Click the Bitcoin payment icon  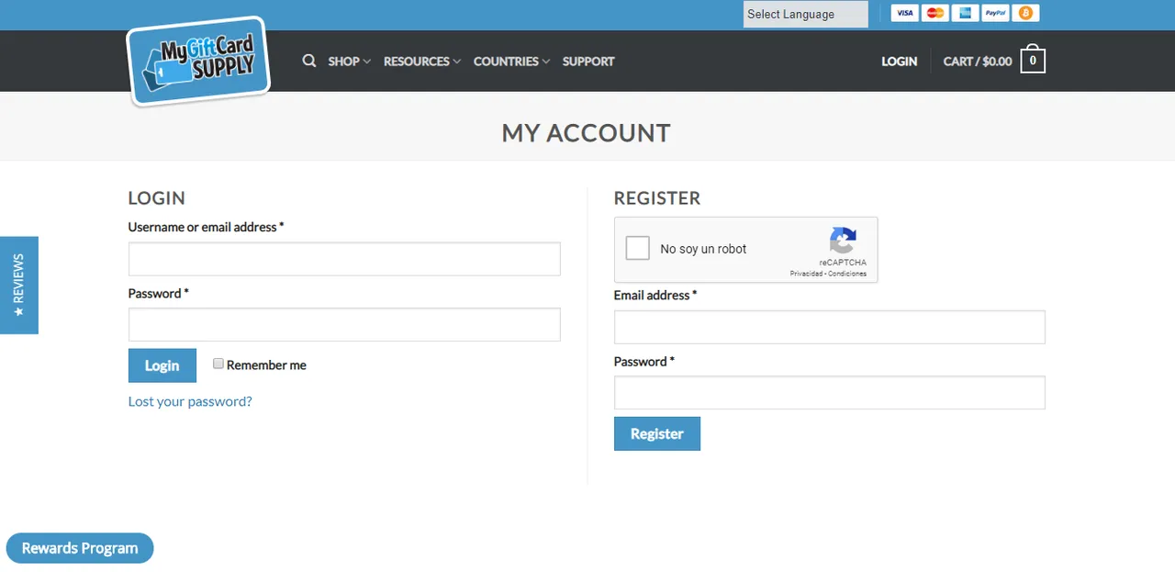tap(1026, 13)
